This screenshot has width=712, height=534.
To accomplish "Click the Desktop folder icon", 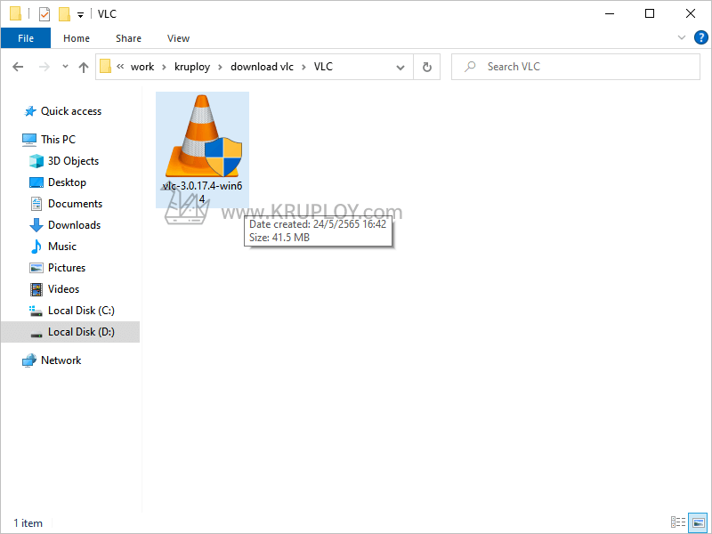I will coord(36,182).
